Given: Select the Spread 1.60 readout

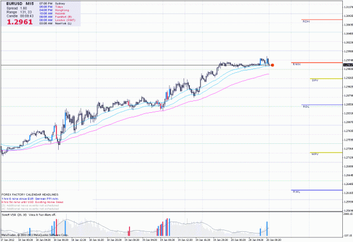Looking at the screenshot, I should coord(16,8).
